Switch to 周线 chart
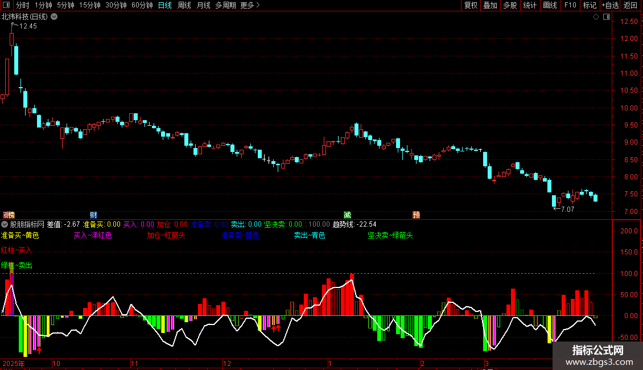This screenshot has height=370, width=643. [184, 5]
